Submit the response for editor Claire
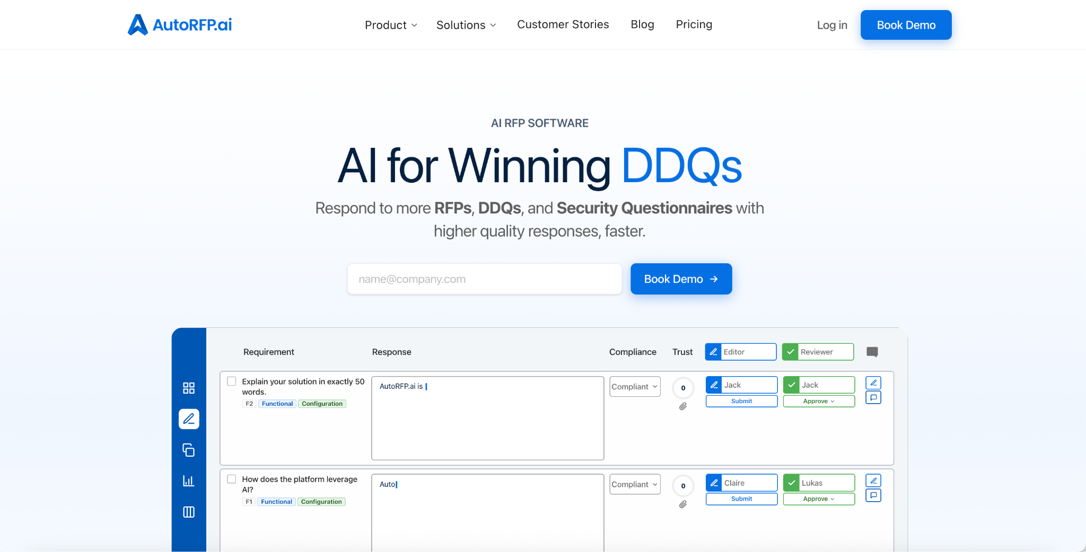 click(741, 499)
